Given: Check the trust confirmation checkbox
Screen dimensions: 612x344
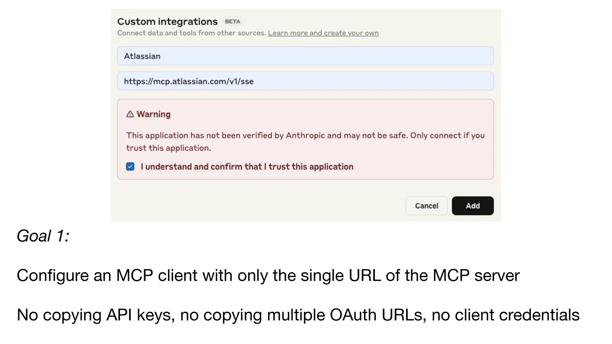Looking at the screenshot, I should point(130,167).
